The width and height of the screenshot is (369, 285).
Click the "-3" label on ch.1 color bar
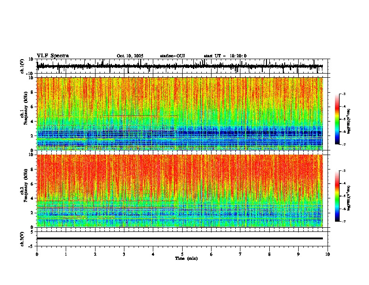coord(343,94)
